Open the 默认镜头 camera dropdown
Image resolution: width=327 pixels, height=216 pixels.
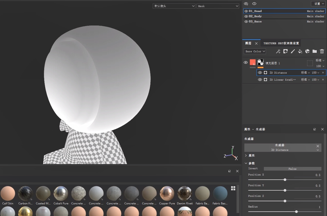click(x=174, y=6)
